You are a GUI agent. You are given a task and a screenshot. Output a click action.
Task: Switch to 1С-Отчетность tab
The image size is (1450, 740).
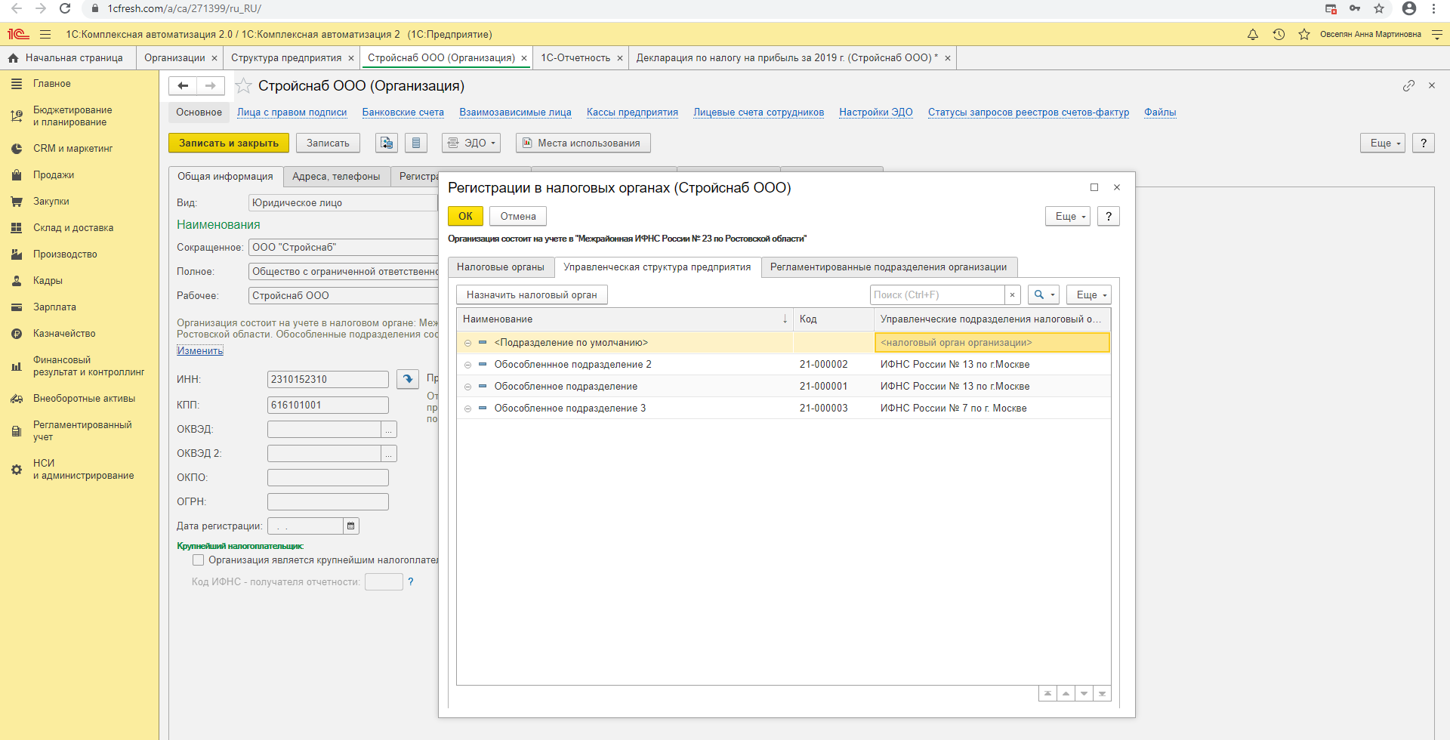click(x=575, y=58)
